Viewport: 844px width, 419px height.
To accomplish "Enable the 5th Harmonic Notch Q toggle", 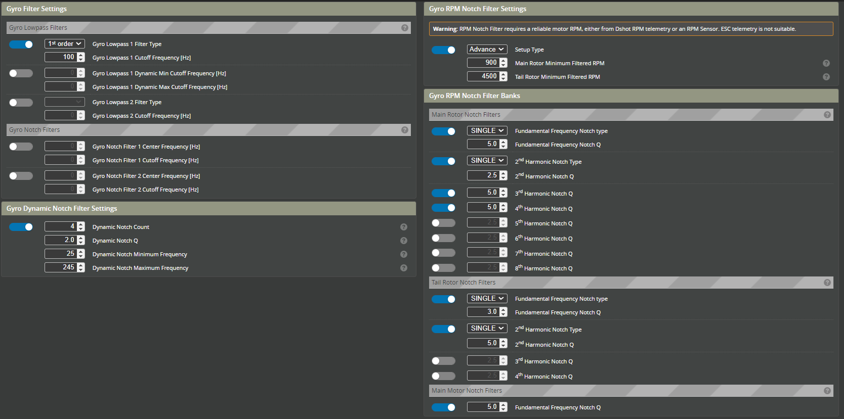I will click(443, 223).
